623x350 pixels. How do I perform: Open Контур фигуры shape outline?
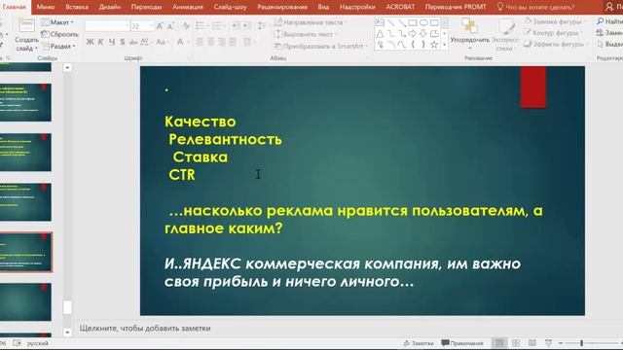click(553, 33)
